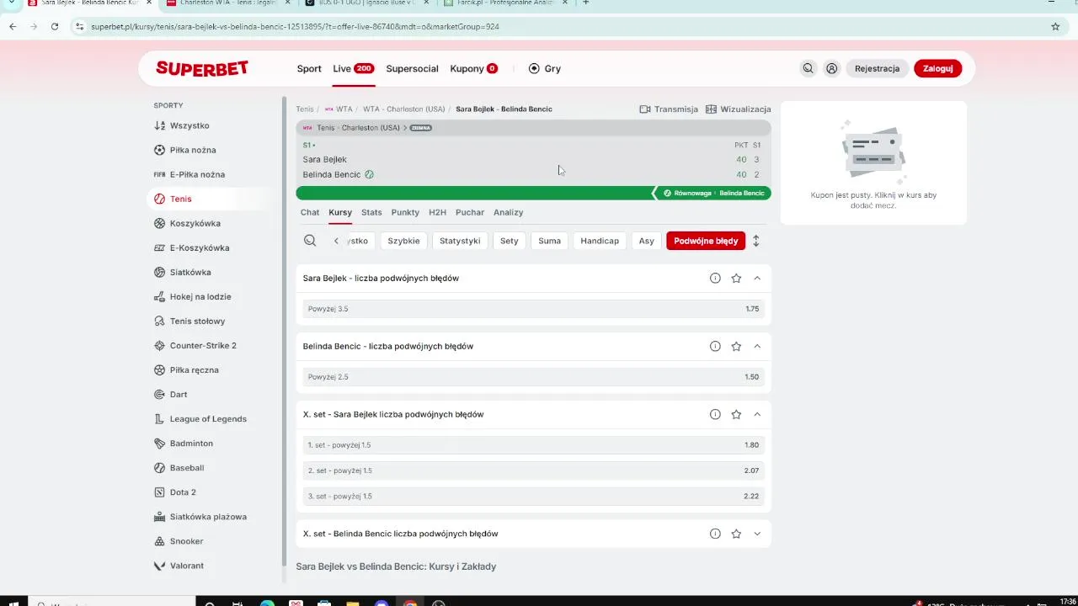Favorite Sara Bejlek double faults market
This screenshot has height=606, width=1078.
[x=736, y=278]
